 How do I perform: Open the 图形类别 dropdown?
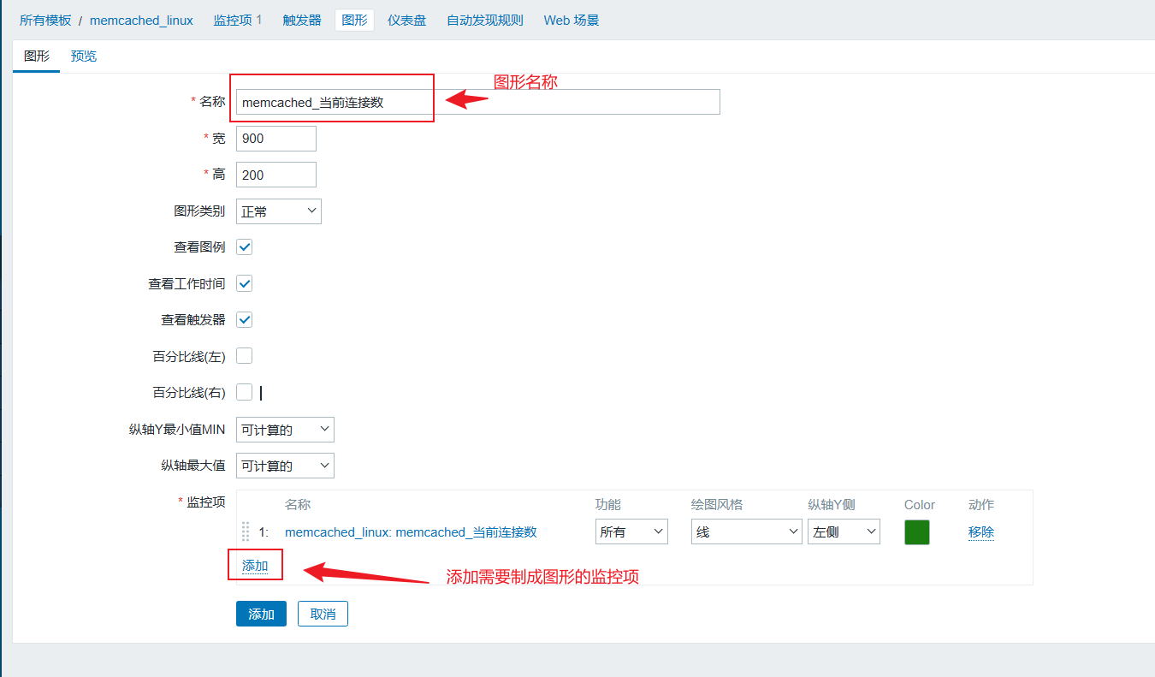[x=279, y=211]
